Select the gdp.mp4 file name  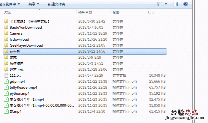click(x=17, y=82)
